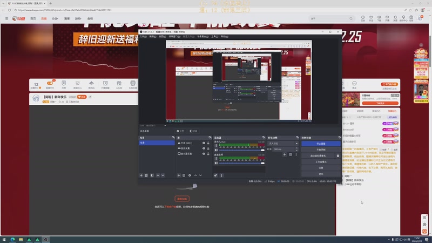Open the audio mixer dots menu
Screen dimensions: 432x243
click(x=221, y=175)
